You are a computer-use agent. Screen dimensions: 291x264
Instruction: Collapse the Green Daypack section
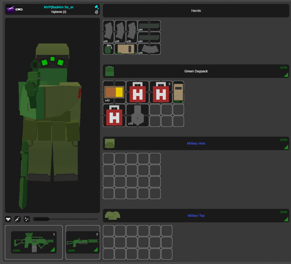click(196, 71)
